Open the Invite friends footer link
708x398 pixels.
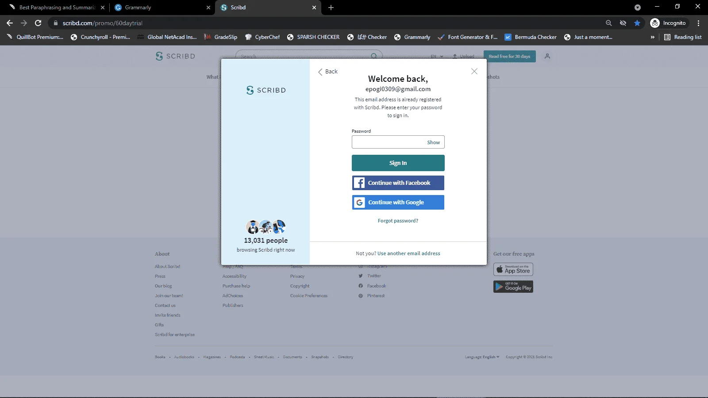click(167, 315)
